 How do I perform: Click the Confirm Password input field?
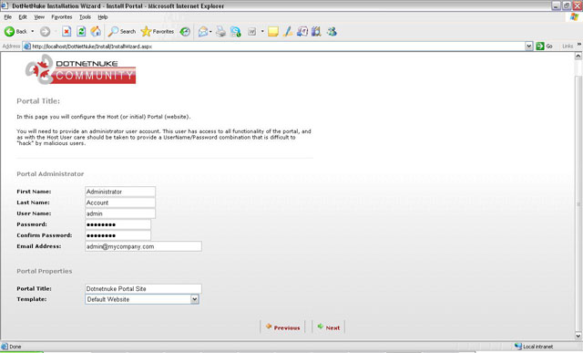(x=118, y=235)
